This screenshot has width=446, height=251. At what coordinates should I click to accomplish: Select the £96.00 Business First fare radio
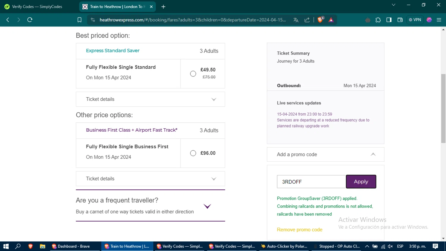[193, 153]
